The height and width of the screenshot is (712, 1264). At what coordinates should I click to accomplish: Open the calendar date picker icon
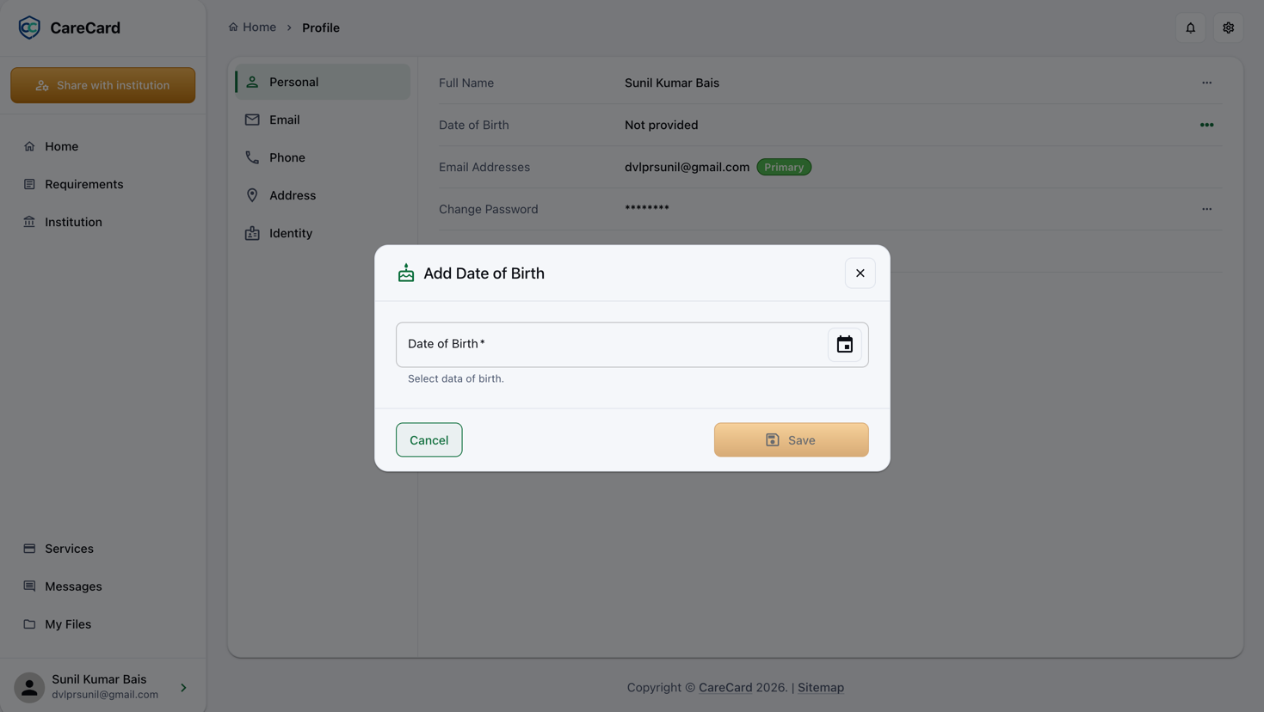point(844,345)
